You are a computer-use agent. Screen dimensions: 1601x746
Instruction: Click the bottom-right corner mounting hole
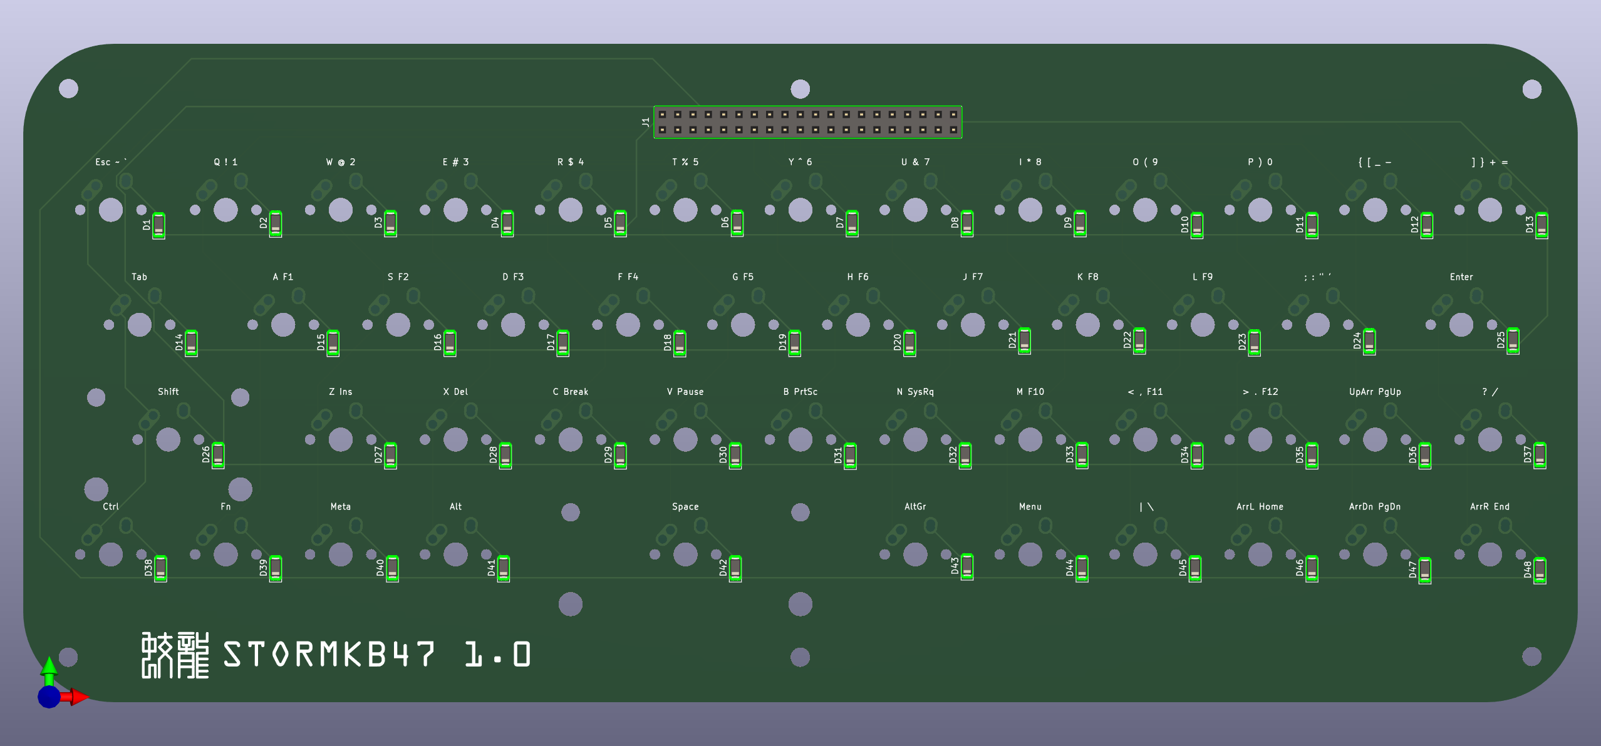pyautogui.click(x=1531, y=657)
